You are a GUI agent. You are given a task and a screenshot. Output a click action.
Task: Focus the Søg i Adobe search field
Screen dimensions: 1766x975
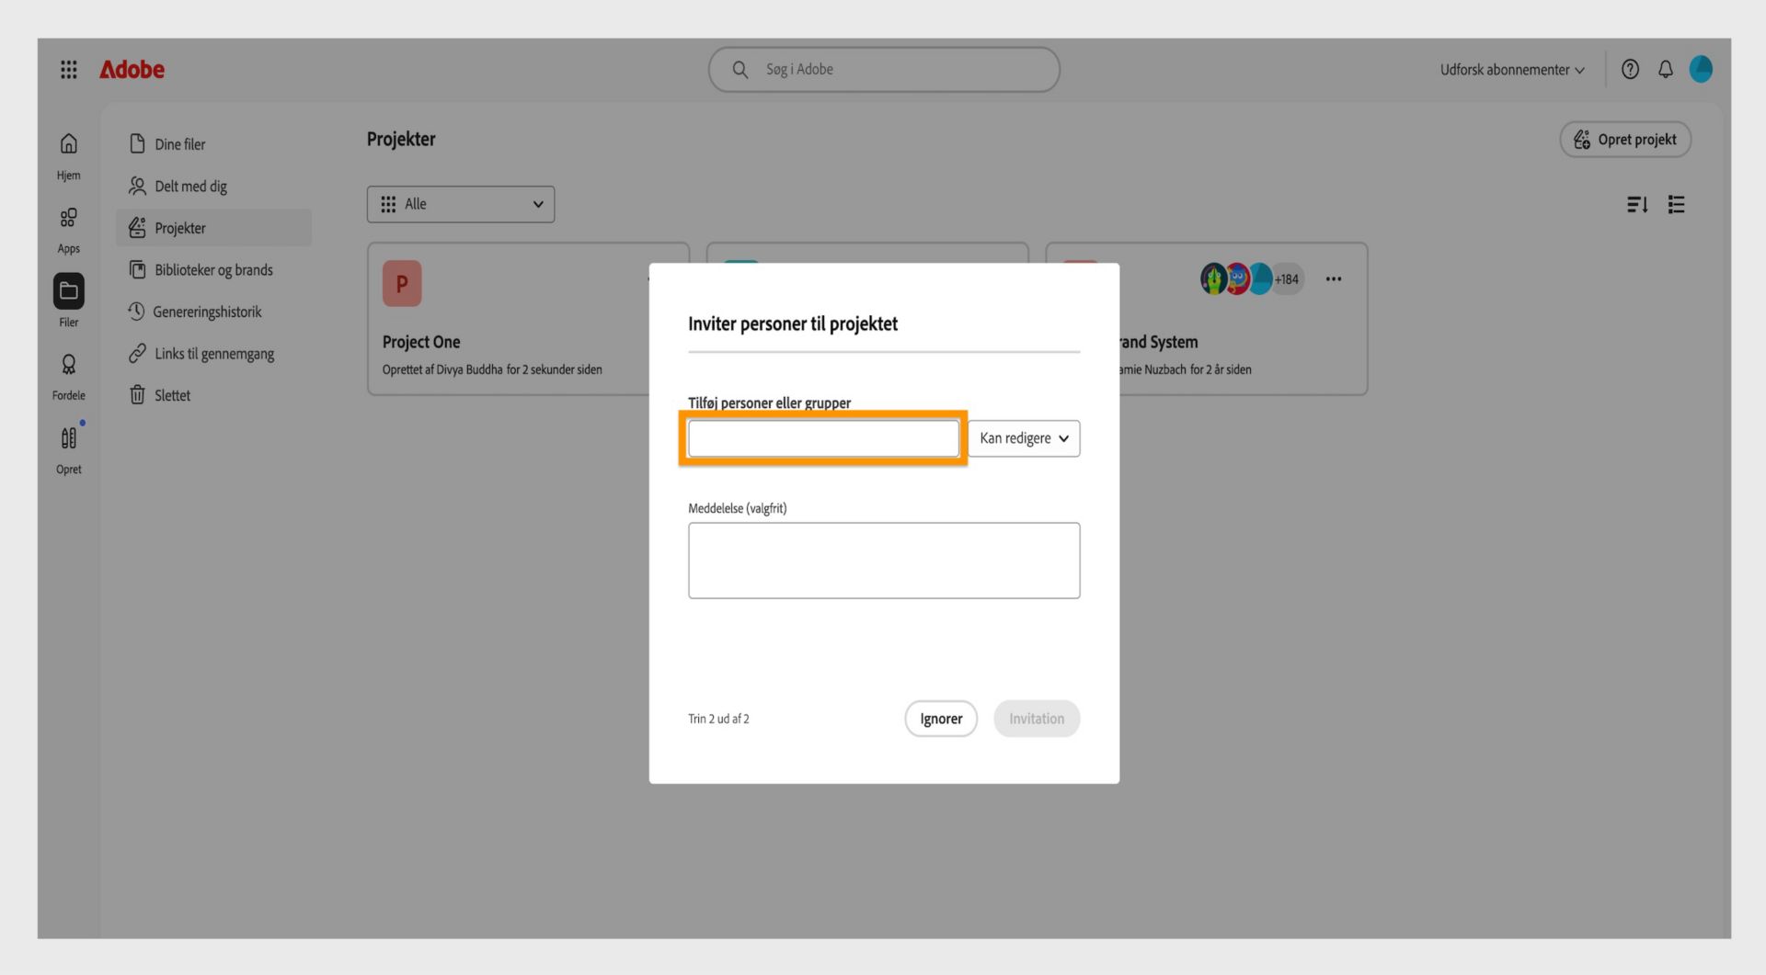[884, 70]
